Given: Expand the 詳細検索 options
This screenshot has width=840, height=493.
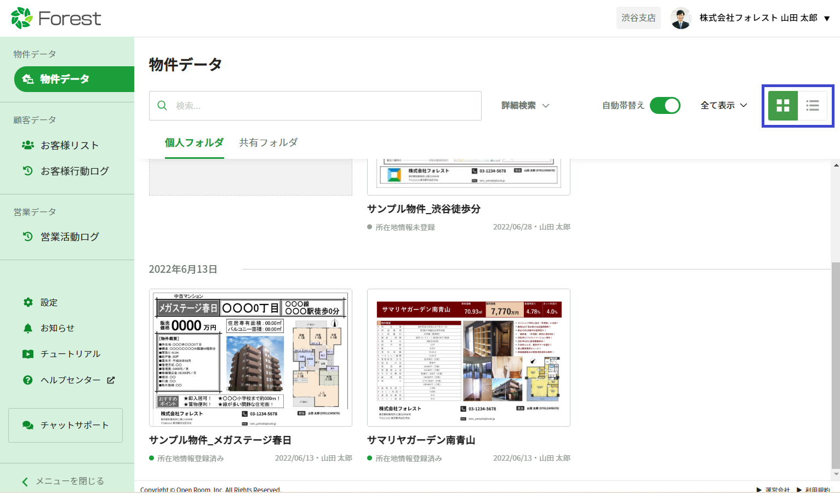Looking at the screenshot, I should [525, 106].
